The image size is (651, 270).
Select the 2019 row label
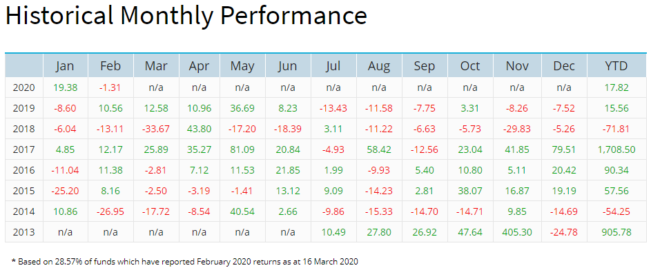[x=23, y=108]
